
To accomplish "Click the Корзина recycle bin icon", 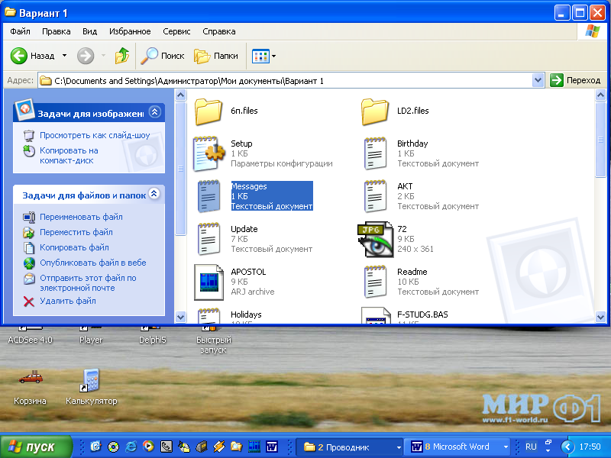I will (x=31, y=378).
